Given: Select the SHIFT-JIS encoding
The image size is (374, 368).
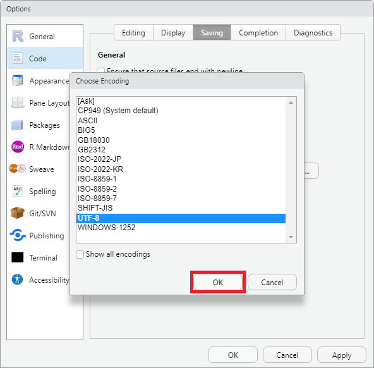Looking at the screenshot, I should click(181, 208).
